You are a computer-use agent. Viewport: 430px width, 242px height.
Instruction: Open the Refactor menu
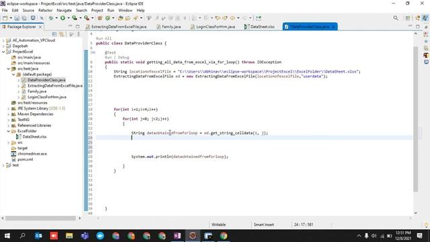45,11
